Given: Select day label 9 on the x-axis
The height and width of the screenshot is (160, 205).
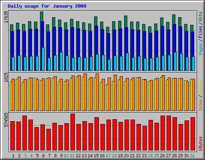Looking at the screenshot, I should 61,156.
